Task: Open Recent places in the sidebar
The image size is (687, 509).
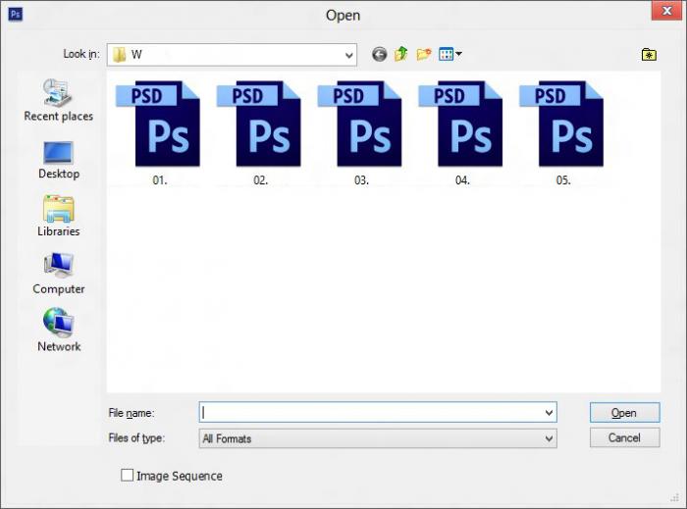Action: (x=58, y=100)
